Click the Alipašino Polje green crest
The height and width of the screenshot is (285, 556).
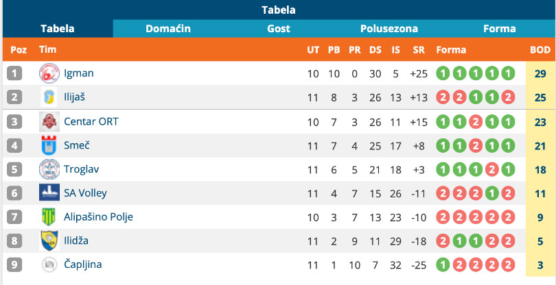tap(49, 216)
